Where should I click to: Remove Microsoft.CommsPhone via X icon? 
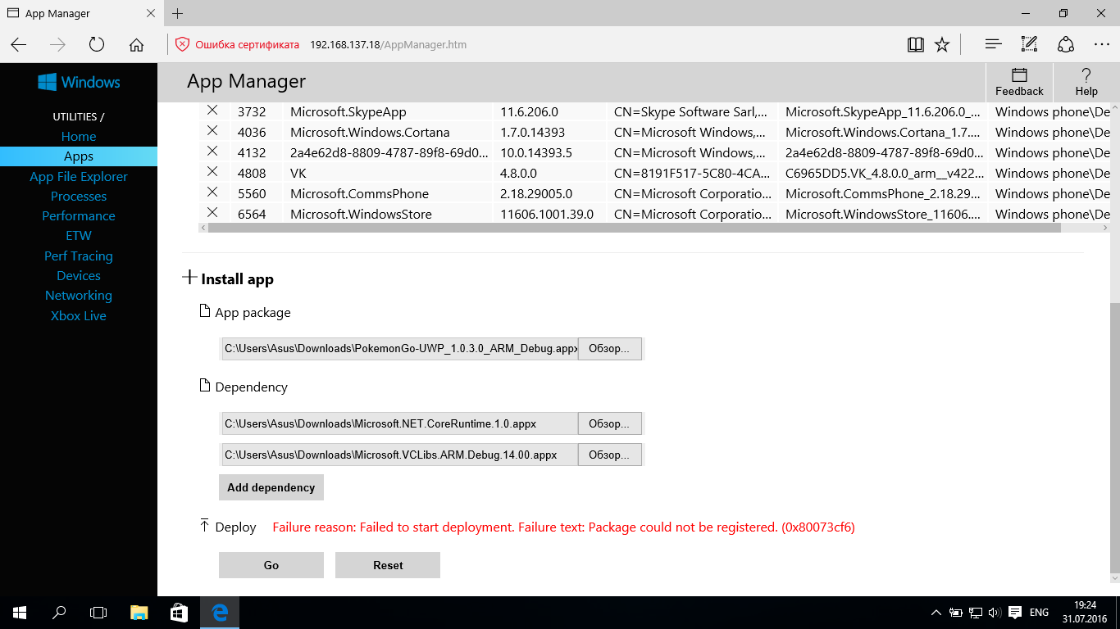point(212,192)
